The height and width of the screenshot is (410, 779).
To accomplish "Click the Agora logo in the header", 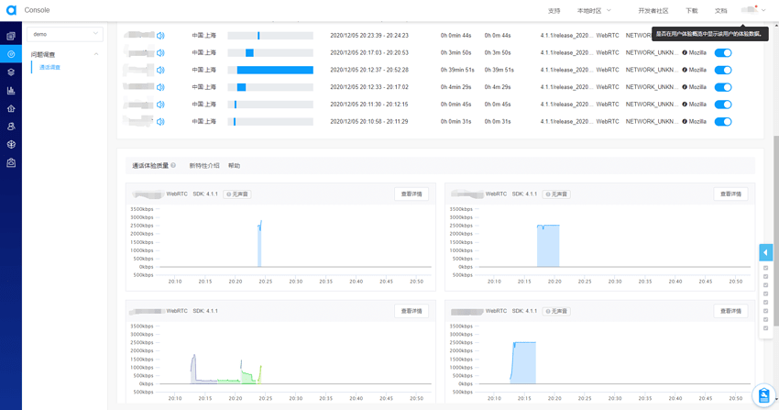I will (x=11, y=10).
